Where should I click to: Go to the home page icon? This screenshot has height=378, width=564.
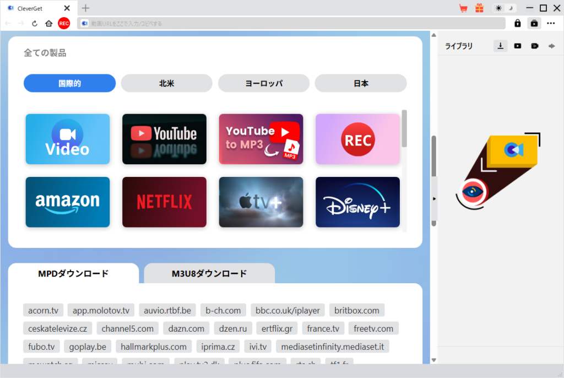(x=49, y=23)
